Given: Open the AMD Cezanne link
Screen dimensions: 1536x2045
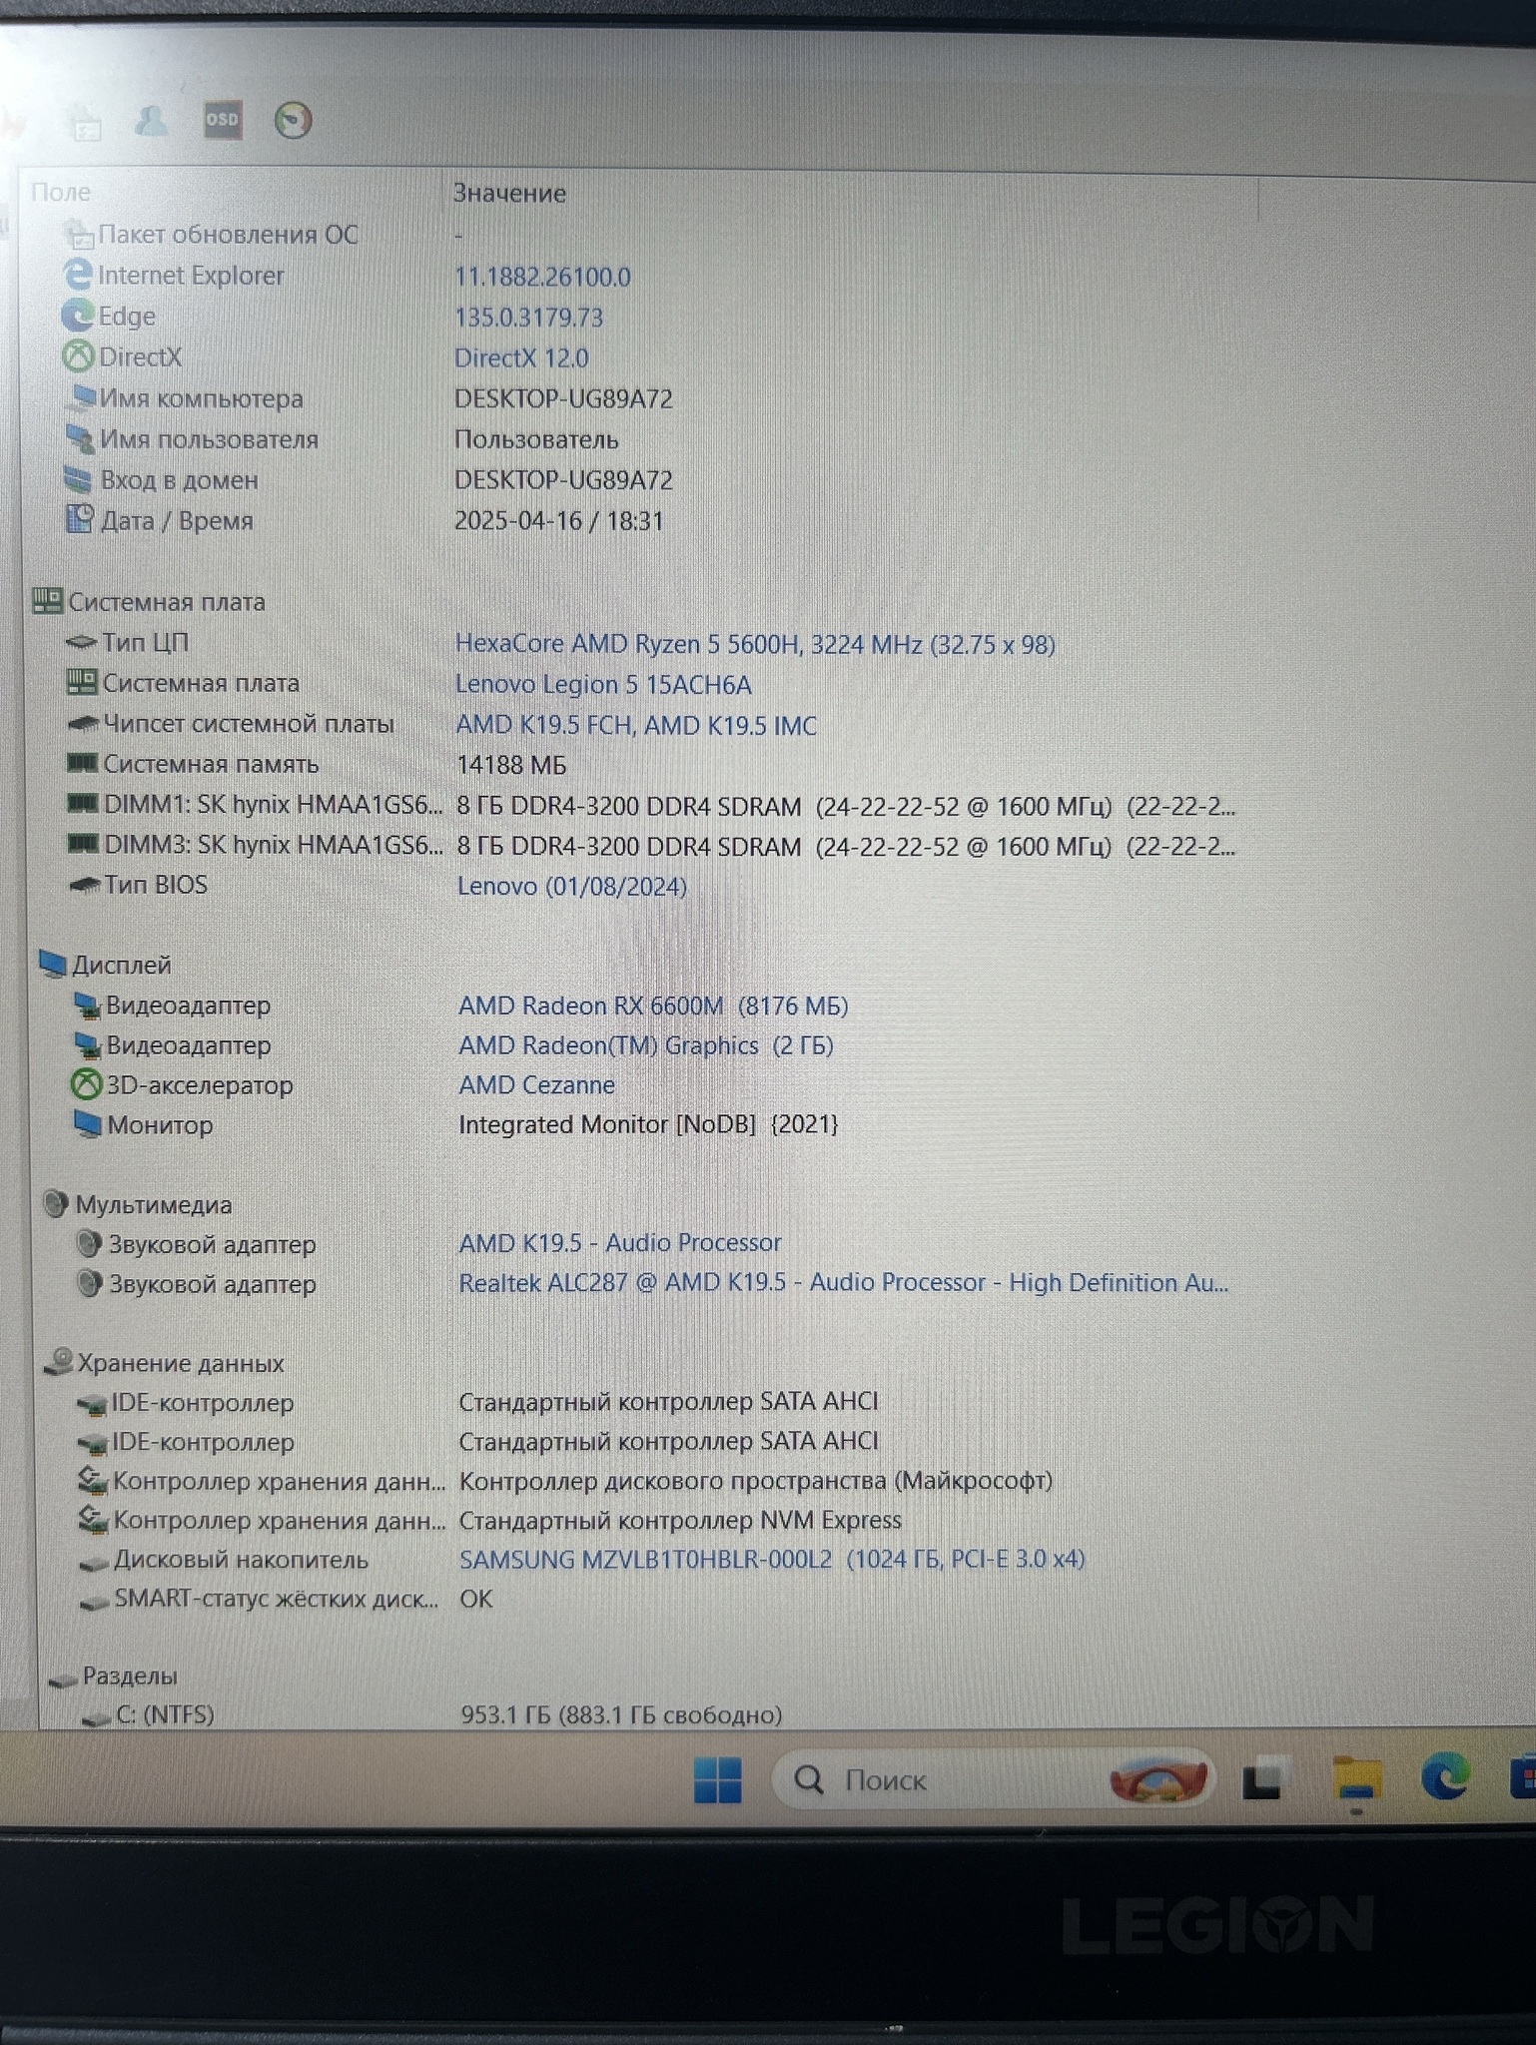Looking at the screenshot, I should pyautogui.click(x=536, y=1084).
